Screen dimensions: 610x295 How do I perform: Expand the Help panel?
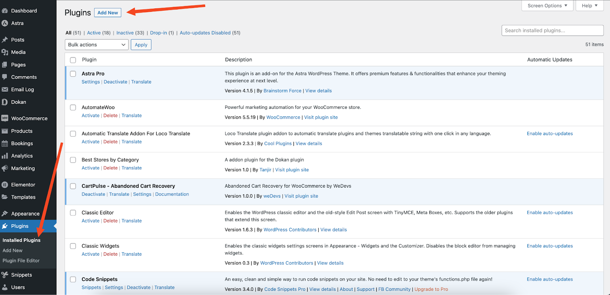590,6
